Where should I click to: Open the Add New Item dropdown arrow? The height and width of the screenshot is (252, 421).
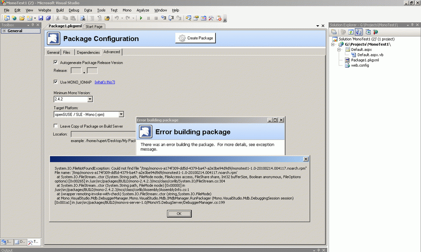coord(35,18)
